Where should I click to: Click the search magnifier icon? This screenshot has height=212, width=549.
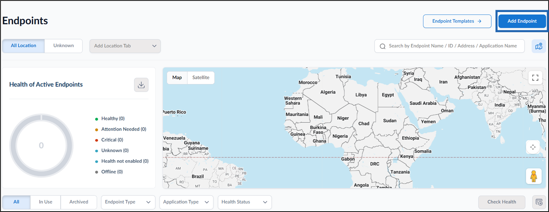tap(383, 46)
